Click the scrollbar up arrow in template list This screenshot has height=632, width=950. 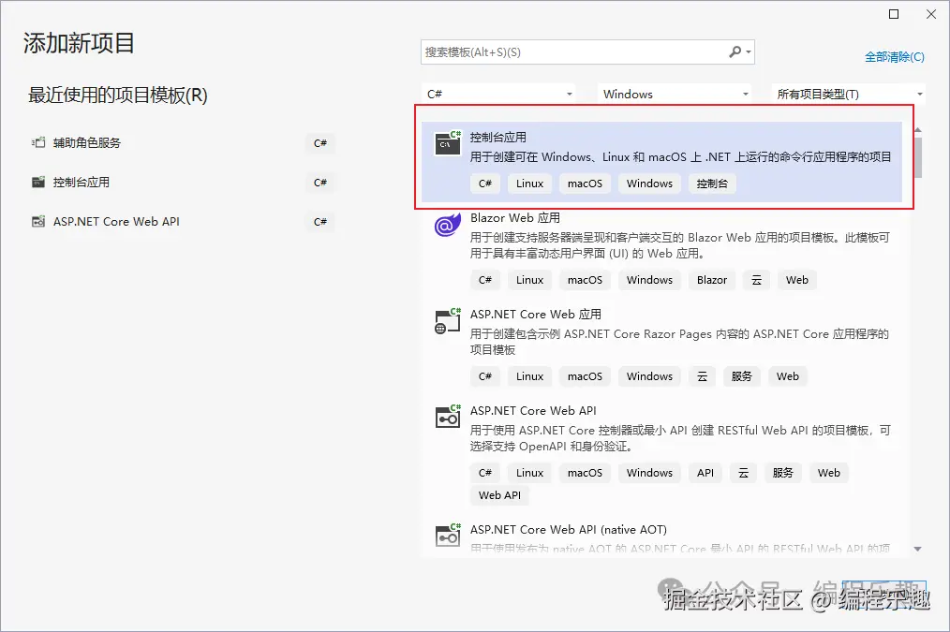tap(918, 130)
